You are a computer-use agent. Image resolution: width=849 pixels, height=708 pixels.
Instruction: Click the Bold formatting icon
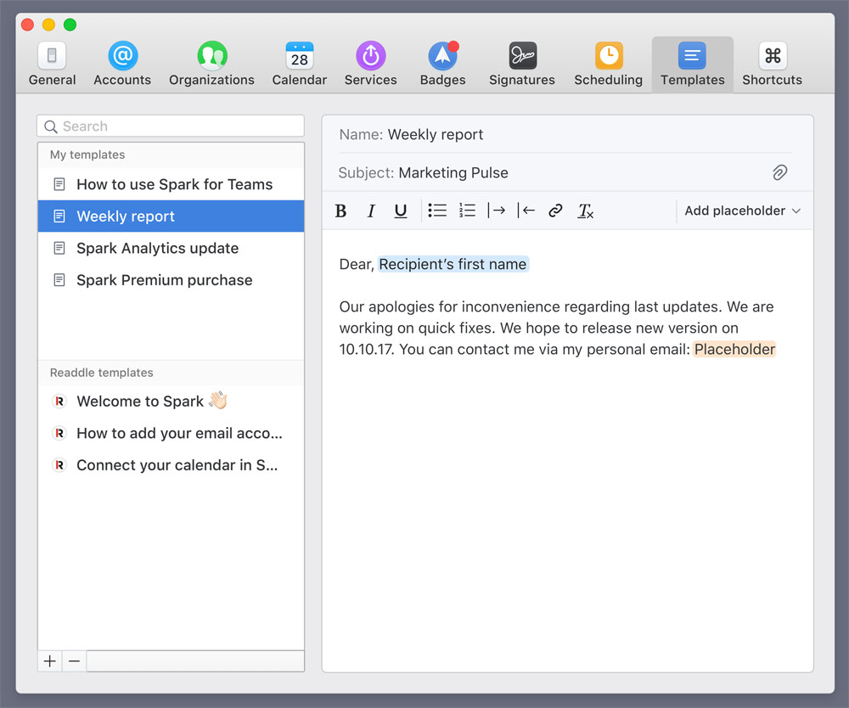(x=340, y=211)
